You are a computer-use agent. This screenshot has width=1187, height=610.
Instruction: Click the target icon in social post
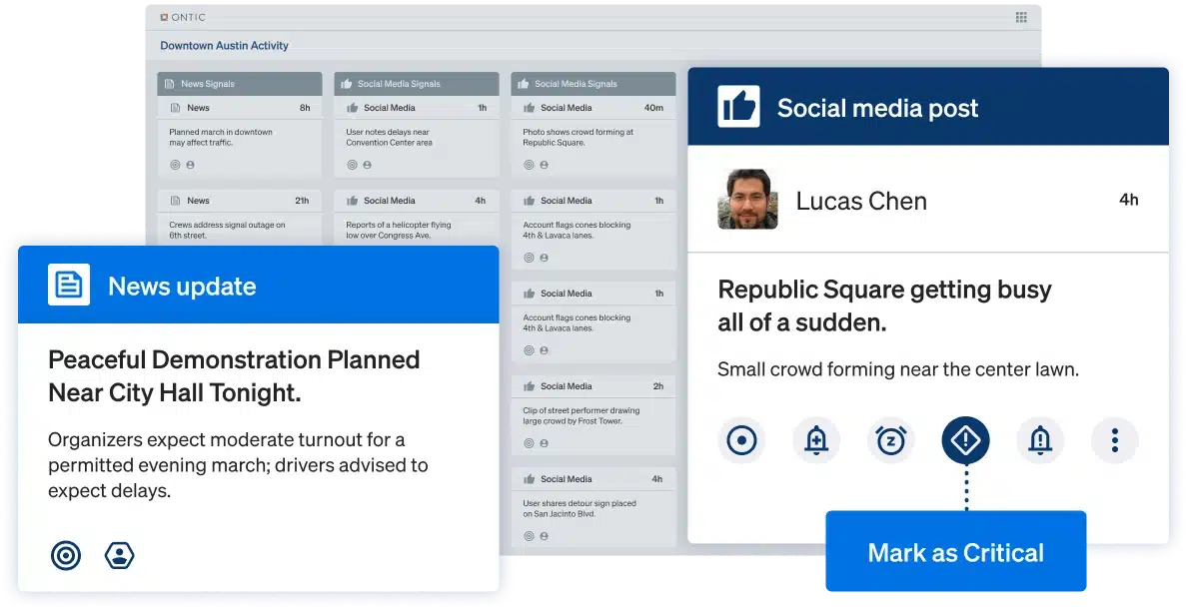click(x=741, y=440)
